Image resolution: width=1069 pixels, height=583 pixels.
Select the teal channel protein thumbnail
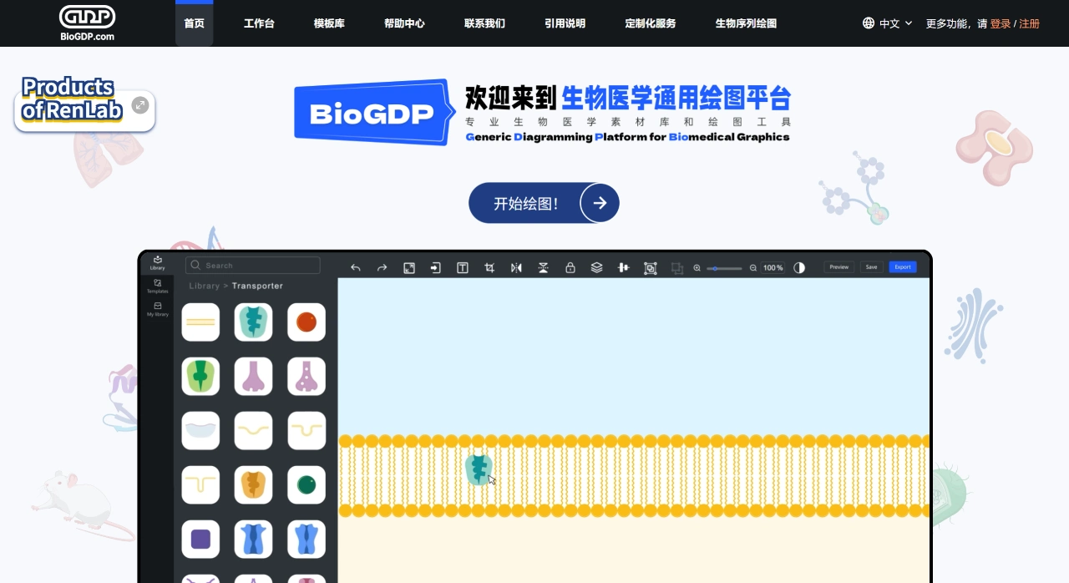coord(253,322)
